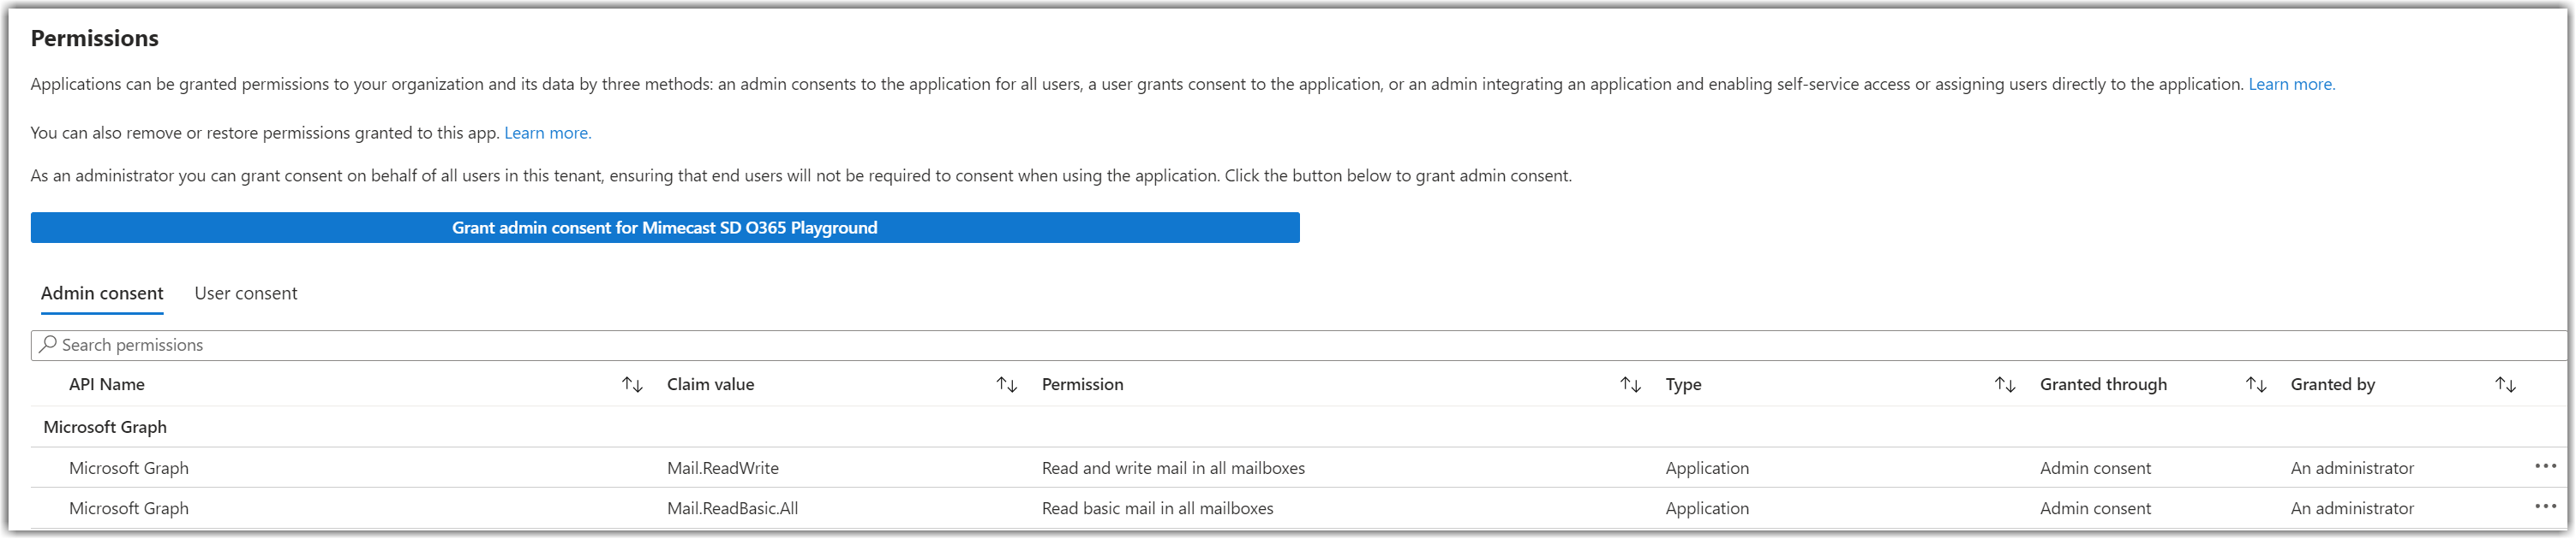Sort the table by Claim value
The height and width of the screenshot is (539, 2576).
[1007, 384]
